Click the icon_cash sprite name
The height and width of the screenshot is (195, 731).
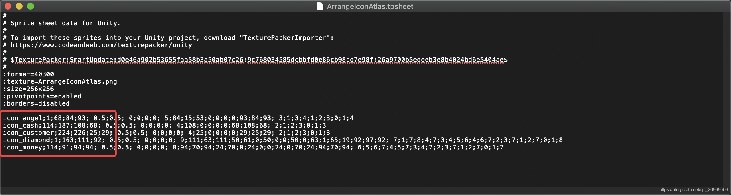[21, 125]
